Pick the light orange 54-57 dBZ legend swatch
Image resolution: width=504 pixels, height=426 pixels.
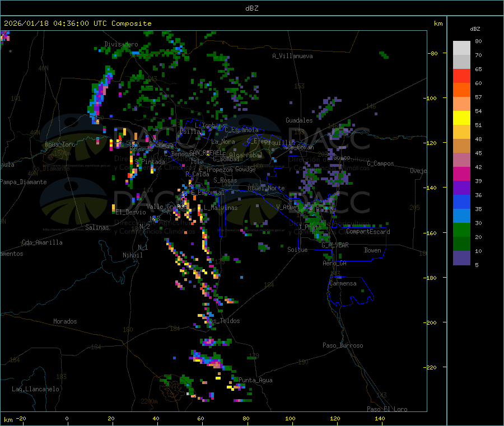coord(461,104)
